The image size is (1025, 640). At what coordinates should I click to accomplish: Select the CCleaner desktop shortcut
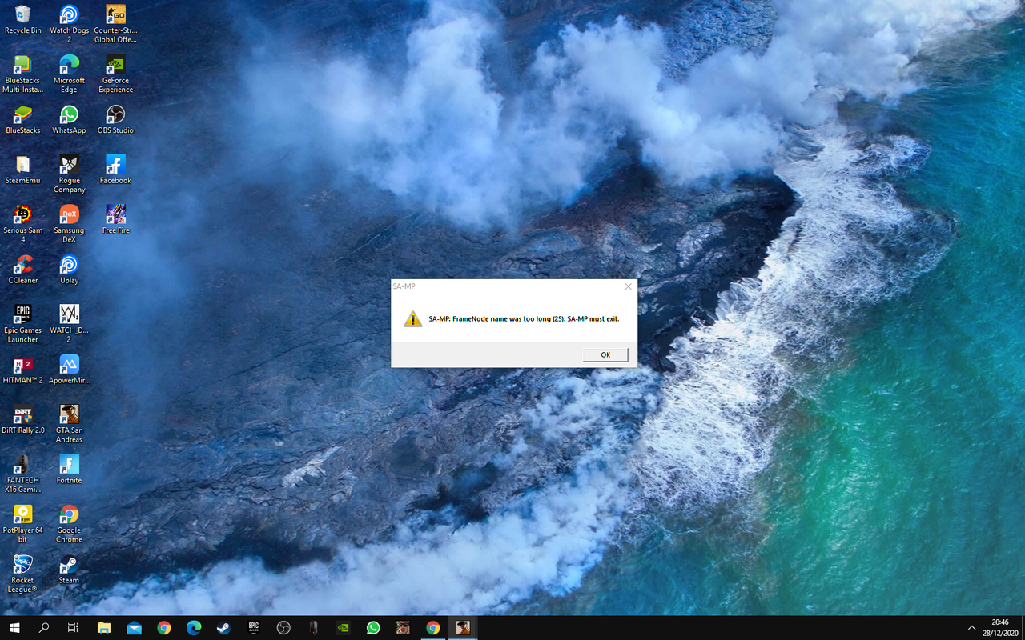pos(23,270)
